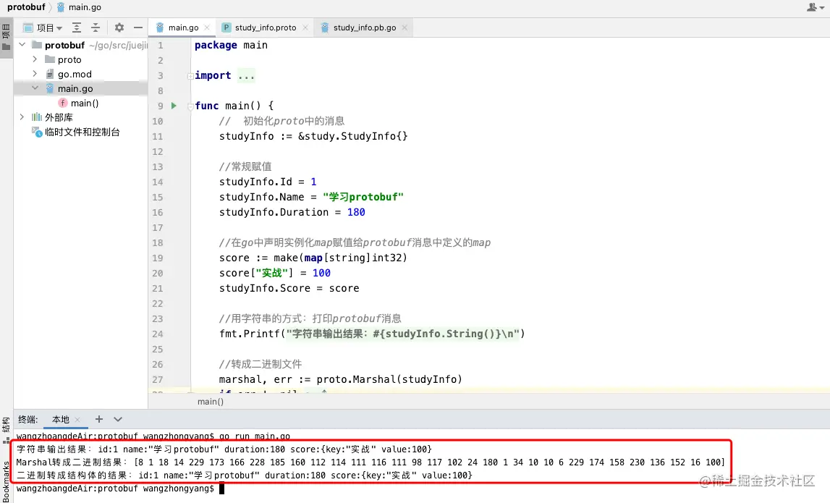Click the collapse all tree icon
830x503 pixels.
pyautogui.click(x=96, y=28)
